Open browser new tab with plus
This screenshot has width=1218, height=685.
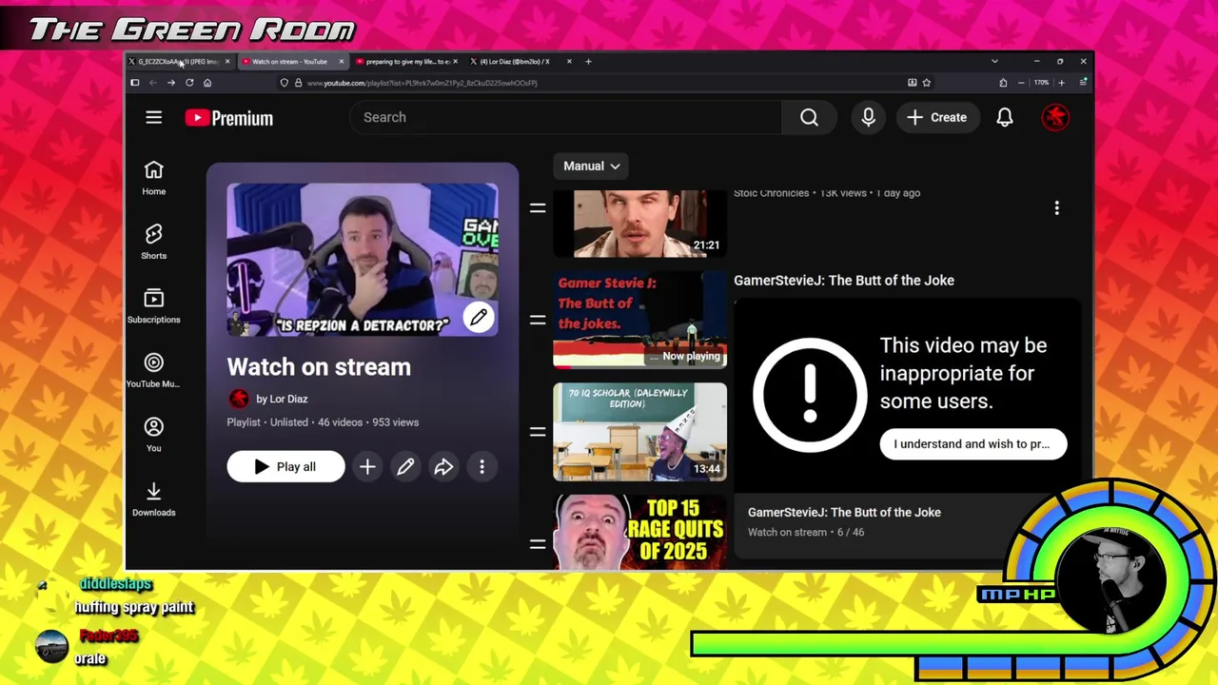[588, 61]
